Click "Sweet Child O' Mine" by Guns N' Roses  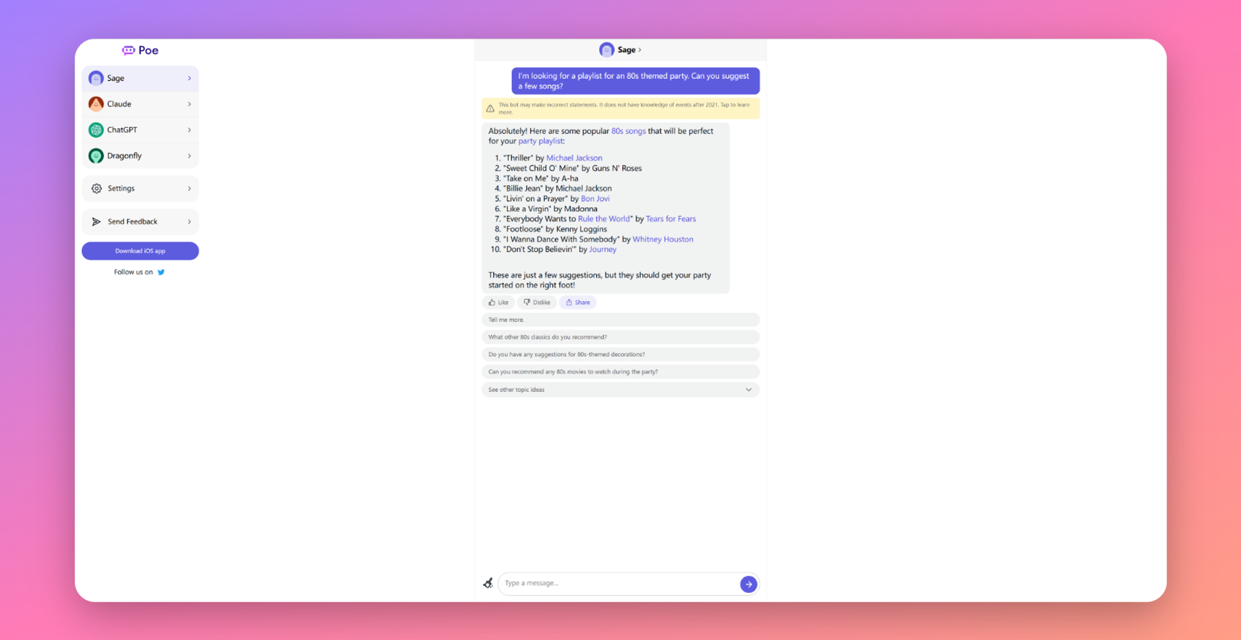pyautogui.click(x=572, y=168)
